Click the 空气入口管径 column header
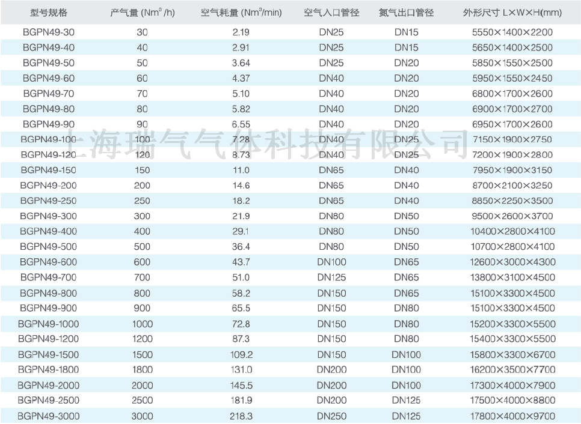The image size is (581, 424). pos(331,13)
